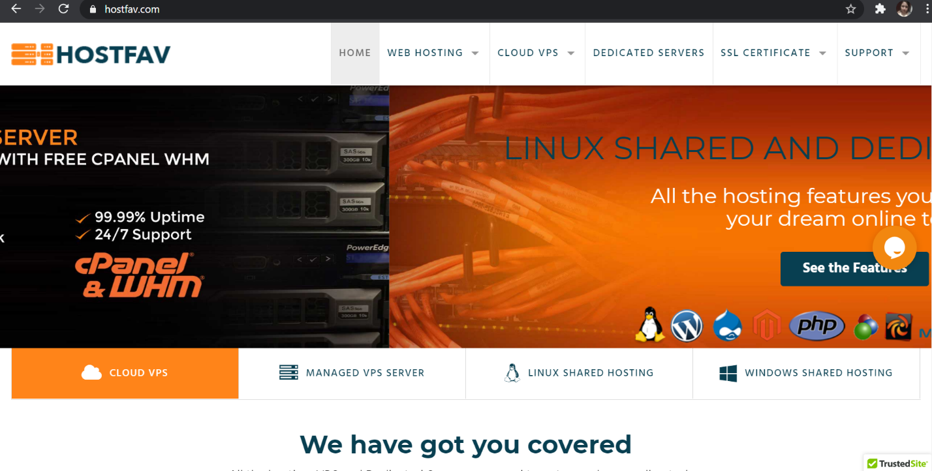Open the Chrome three-dot menu
Screen dimensions: 932x471
click(x=927, y=9)
